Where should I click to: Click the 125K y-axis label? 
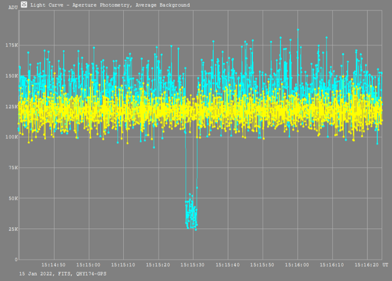click(12, 107)
